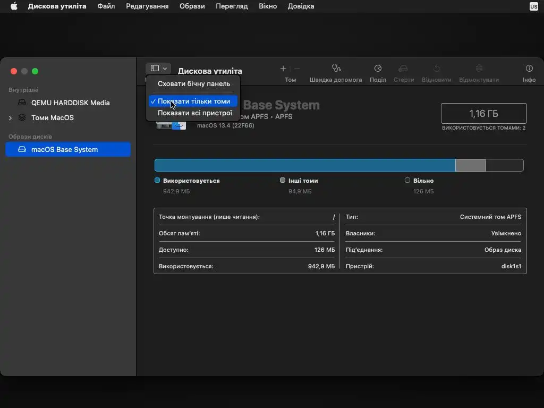Viewport: 544px width, 408px height.
Task: Choose Сховати бічну панель from the menu
Action: coord(193,83)
